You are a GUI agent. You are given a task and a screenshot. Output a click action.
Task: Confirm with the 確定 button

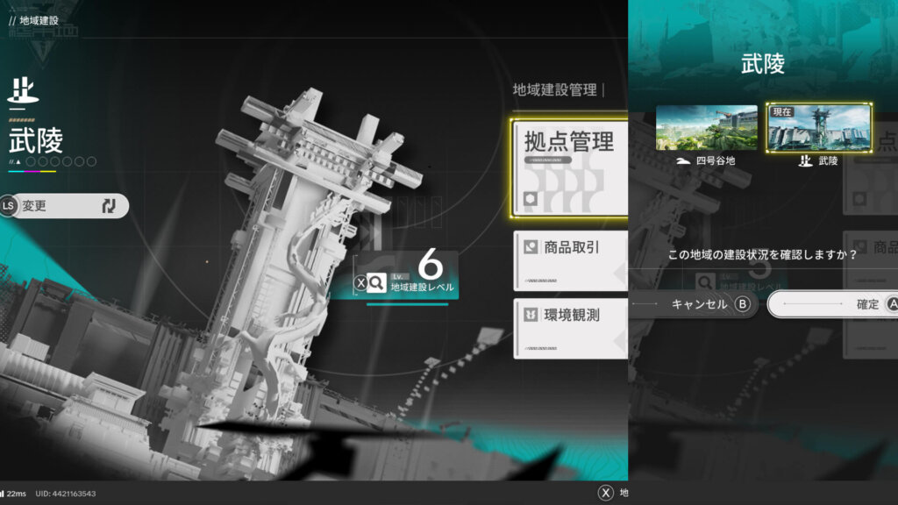831,304
